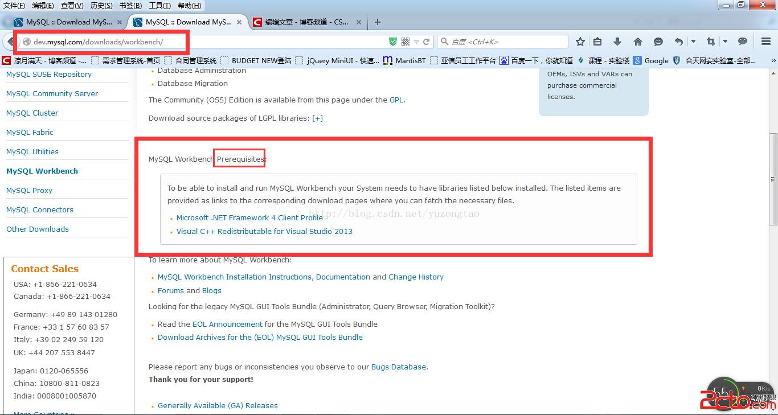Open Other Downloads sidebar link

pos(38,229)
